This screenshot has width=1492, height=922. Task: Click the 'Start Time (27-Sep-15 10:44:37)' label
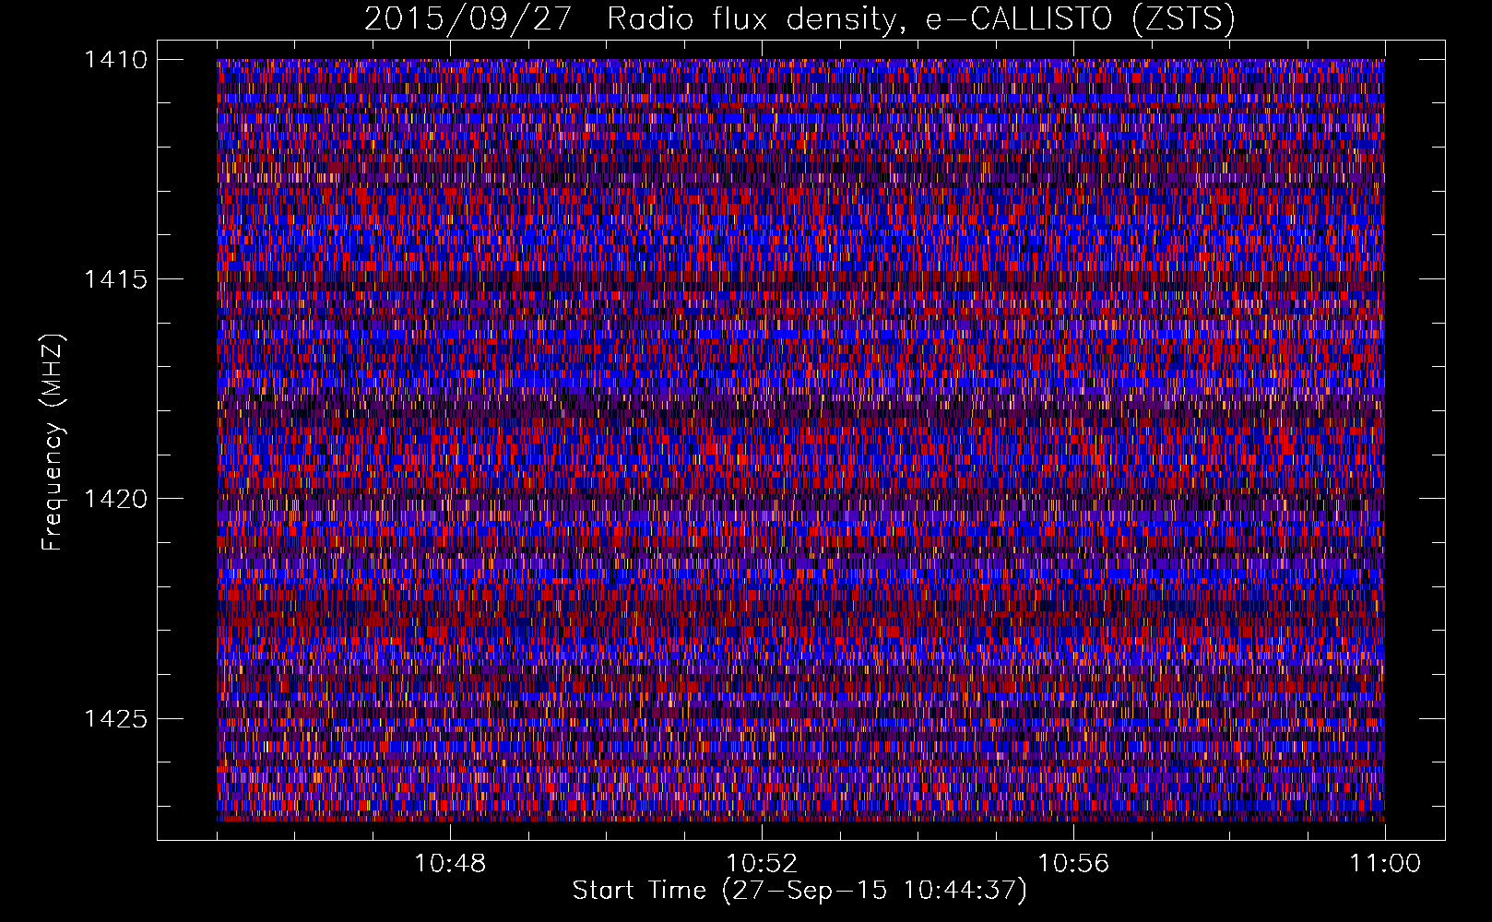[x=799, y=891]
